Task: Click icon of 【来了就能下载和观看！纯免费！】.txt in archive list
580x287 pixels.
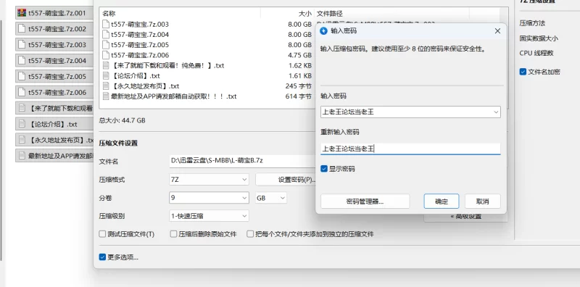Action: (106, 65)
